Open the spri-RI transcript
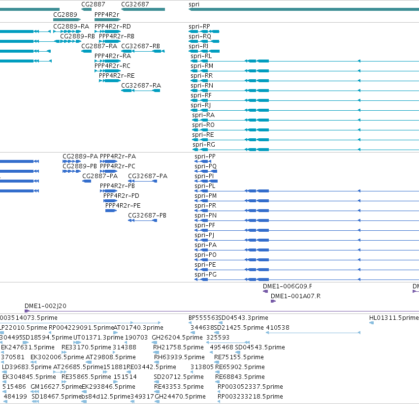This screenshot has width=419, height=404. (198, 46)
